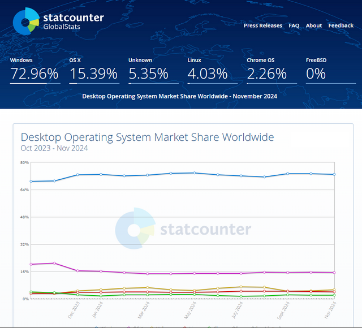Open the About link
362x328 pixels.
click(x=314, y=25)
